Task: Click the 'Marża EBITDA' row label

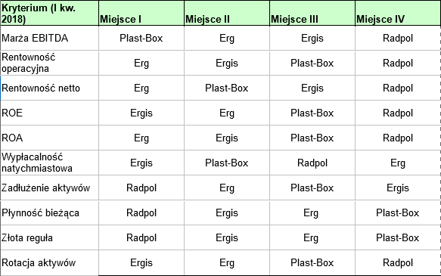Action: [49, 39]
